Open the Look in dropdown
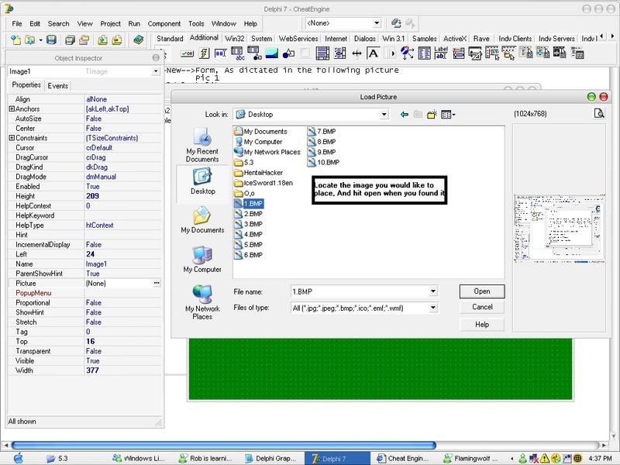This screenshot has height=465, width=620. coord(384,115)
